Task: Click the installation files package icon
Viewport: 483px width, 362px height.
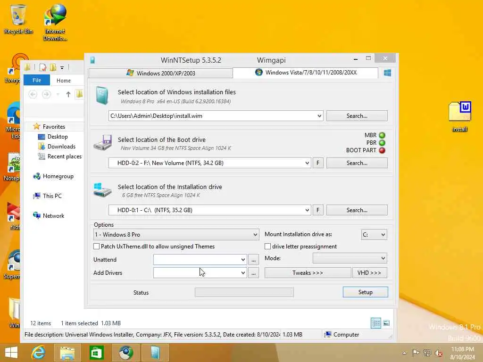Action: [x=102, y=95]
